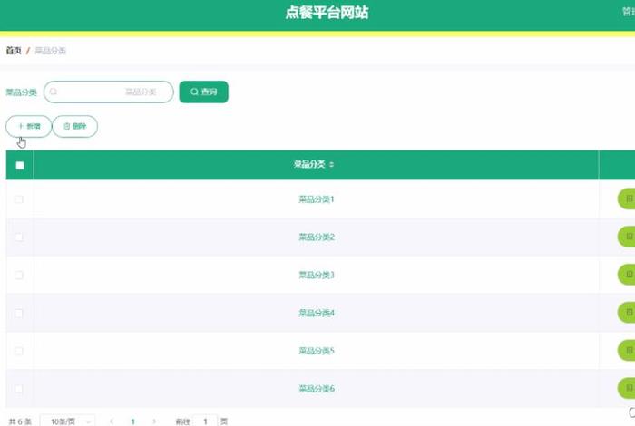This screenshot has height=426, width=635.
Task: Click the 菜品分类3 table cell
Action: 317,276
